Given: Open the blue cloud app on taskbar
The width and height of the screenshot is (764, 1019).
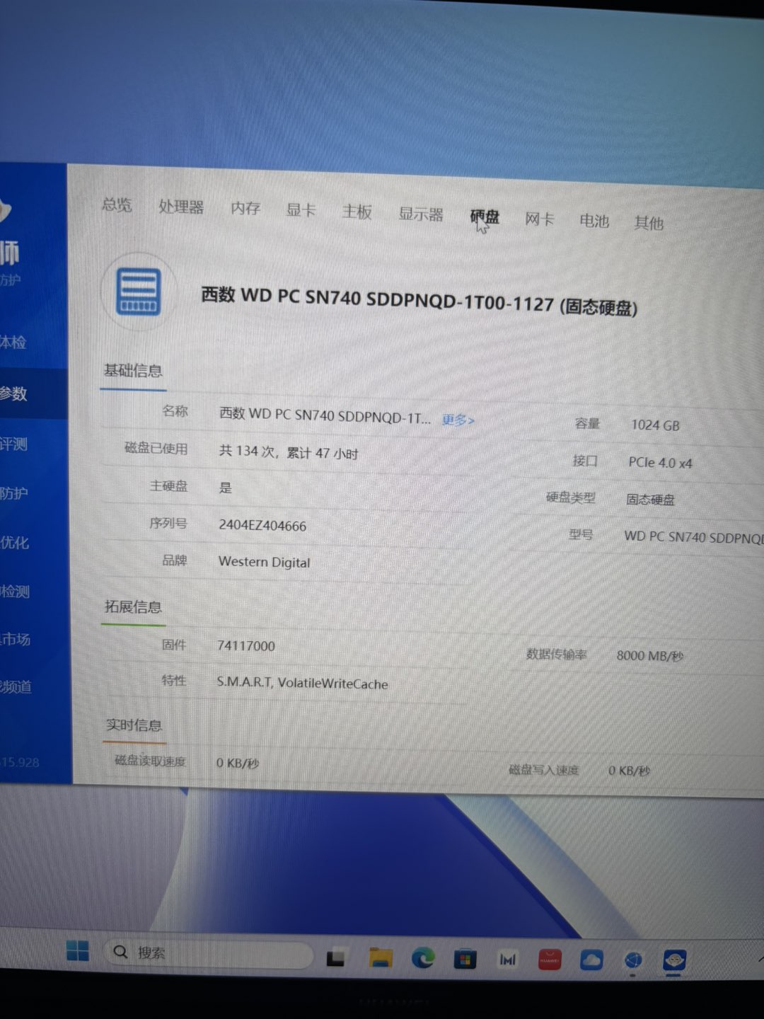Looking at the screenshot, I should tap(591, 960).
